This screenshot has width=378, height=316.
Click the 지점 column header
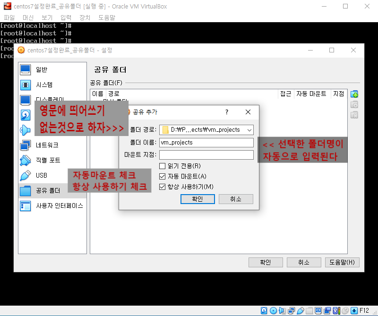click(339, 94)
